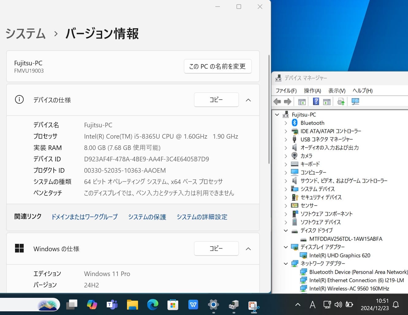Collapse the デバイスの仕様 section
The image size is (408, 315).
[x=248, y=100]
